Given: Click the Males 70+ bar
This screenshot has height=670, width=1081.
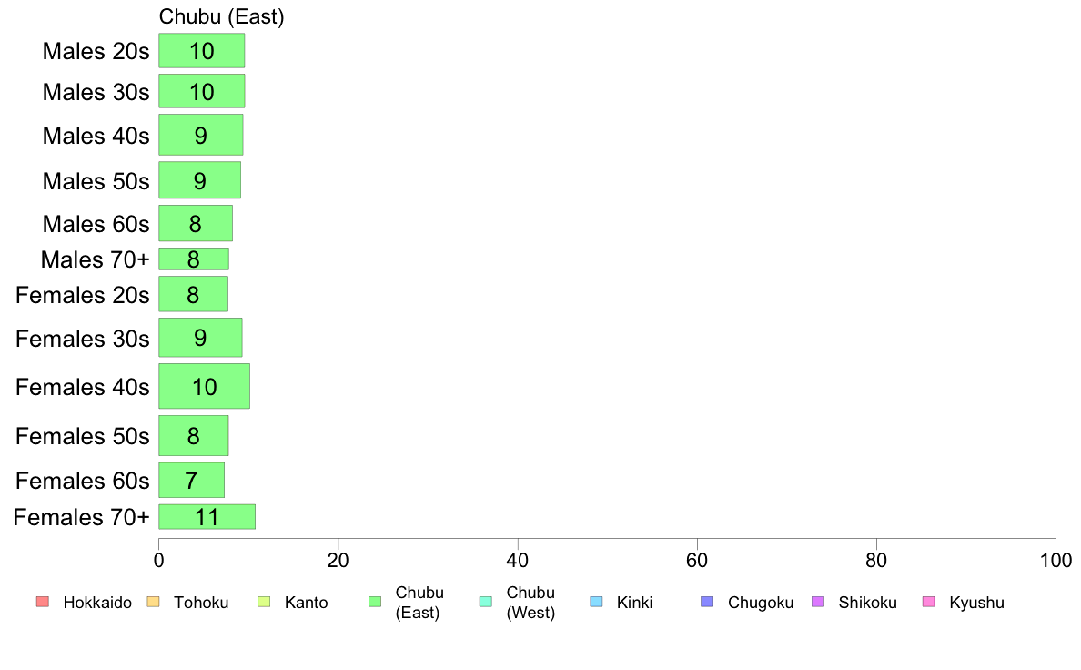Looking at the screenshot, I should point(194,259).
